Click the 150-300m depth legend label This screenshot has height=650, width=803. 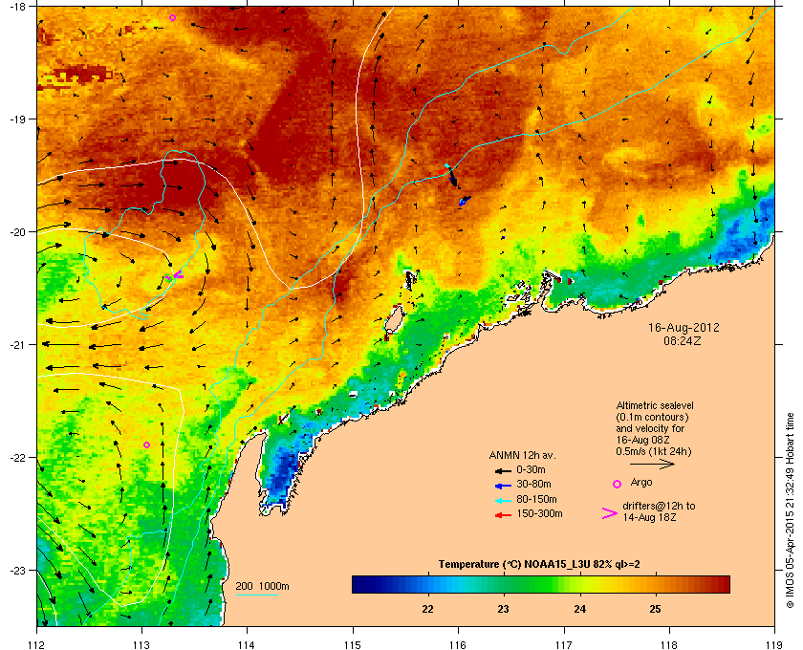point(539,513)
